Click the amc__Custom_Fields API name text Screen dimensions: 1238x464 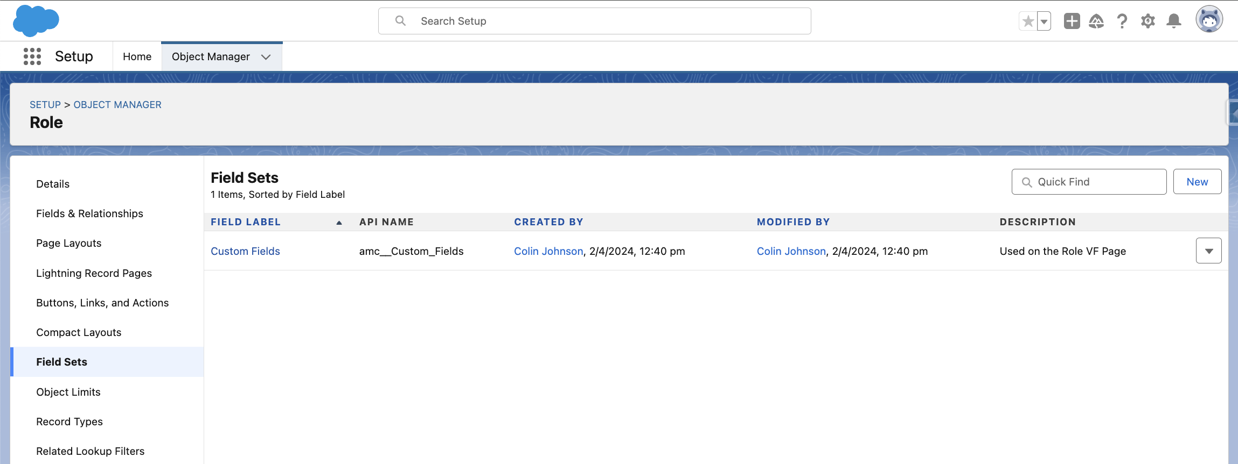point(411,251)
